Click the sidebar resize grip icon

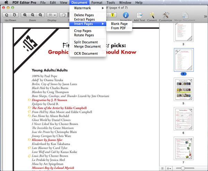pyautogui.click(x=162, y=169)
